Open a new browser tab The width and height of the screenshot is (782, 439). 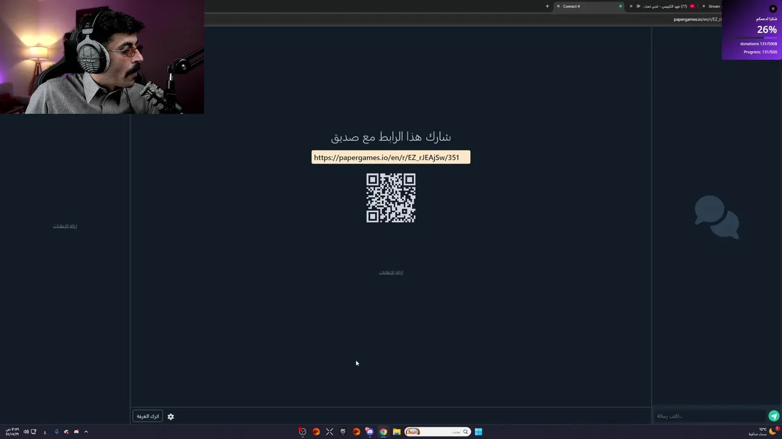(x=547, y=6)
